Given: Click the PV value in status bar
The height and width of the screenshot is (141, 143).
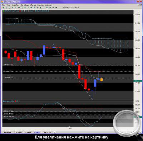Looking at the screenshot, I should (48, 132).
